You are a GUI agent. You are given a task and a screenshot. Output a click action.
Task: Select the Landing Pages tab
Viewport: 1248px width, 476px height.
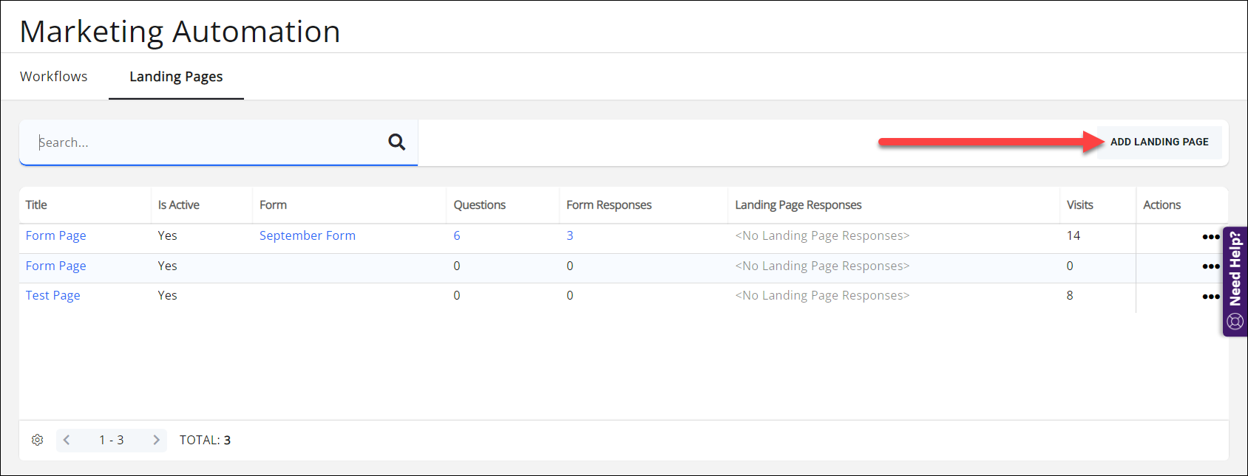point(176,77)
